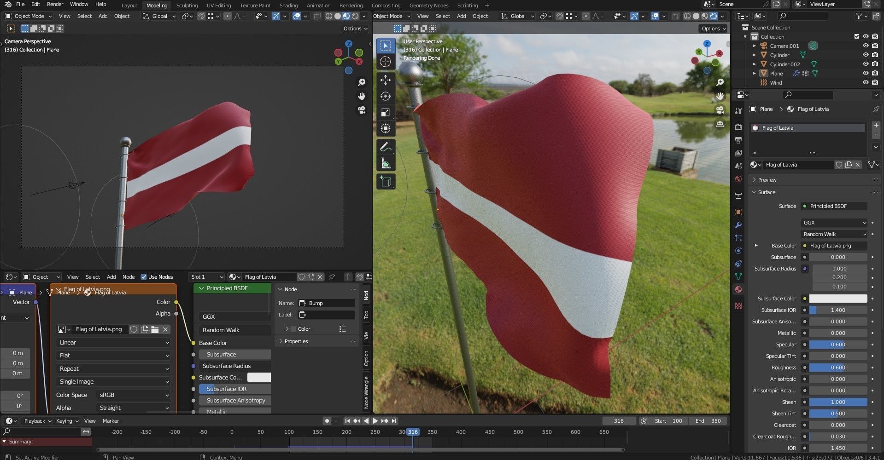Open the sRGB Color Space dropdown
The height and width of the screenshot is (460, 884).
tap(134, 395)
